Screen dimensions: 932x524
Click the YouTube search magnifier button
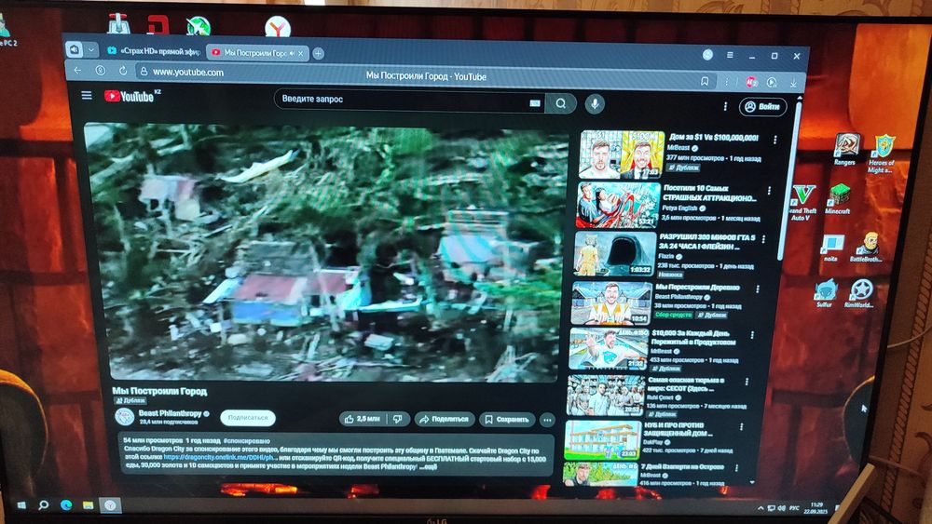pos(560,103)
